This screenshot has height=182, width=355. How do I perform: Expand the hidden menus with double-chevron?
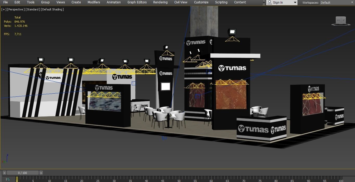264,2
